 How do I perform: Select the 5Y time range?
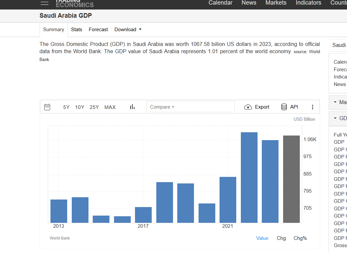[x=66, y=107]
